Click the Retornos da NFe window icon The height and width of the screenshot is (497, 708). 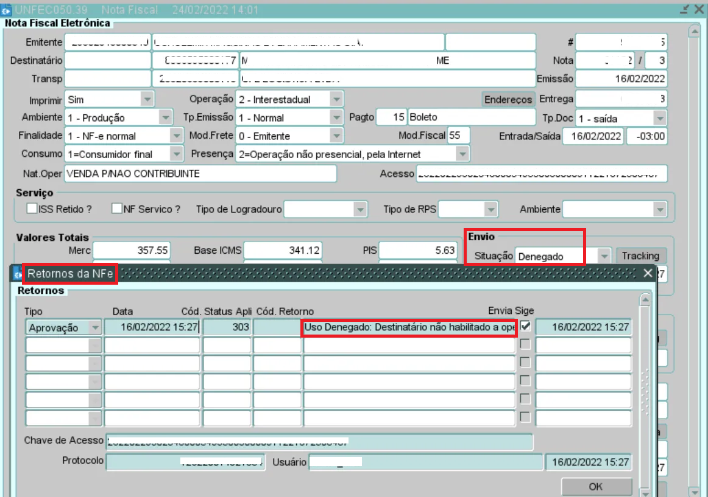(x=17, y=274)
